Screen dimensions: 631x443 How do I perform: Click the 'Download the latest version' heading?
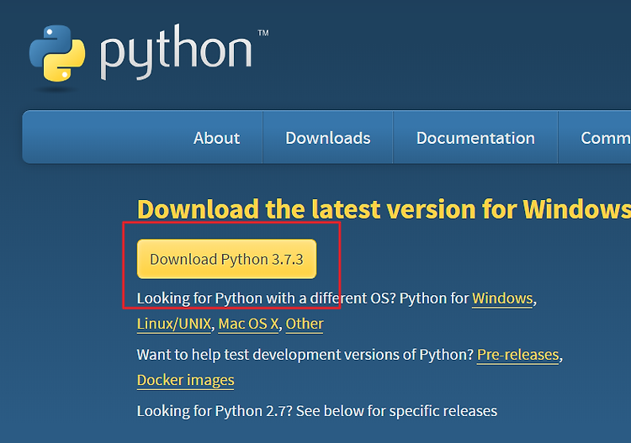pos(384,209)
